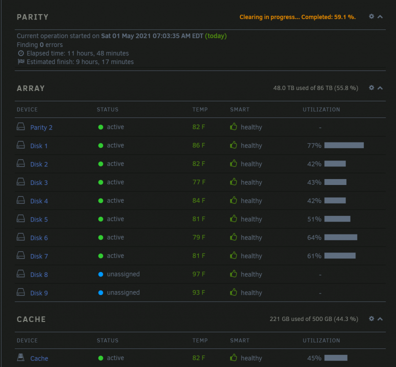Collapse the Parity section with its chevron

pyautogui.click(x=380, y=17)
